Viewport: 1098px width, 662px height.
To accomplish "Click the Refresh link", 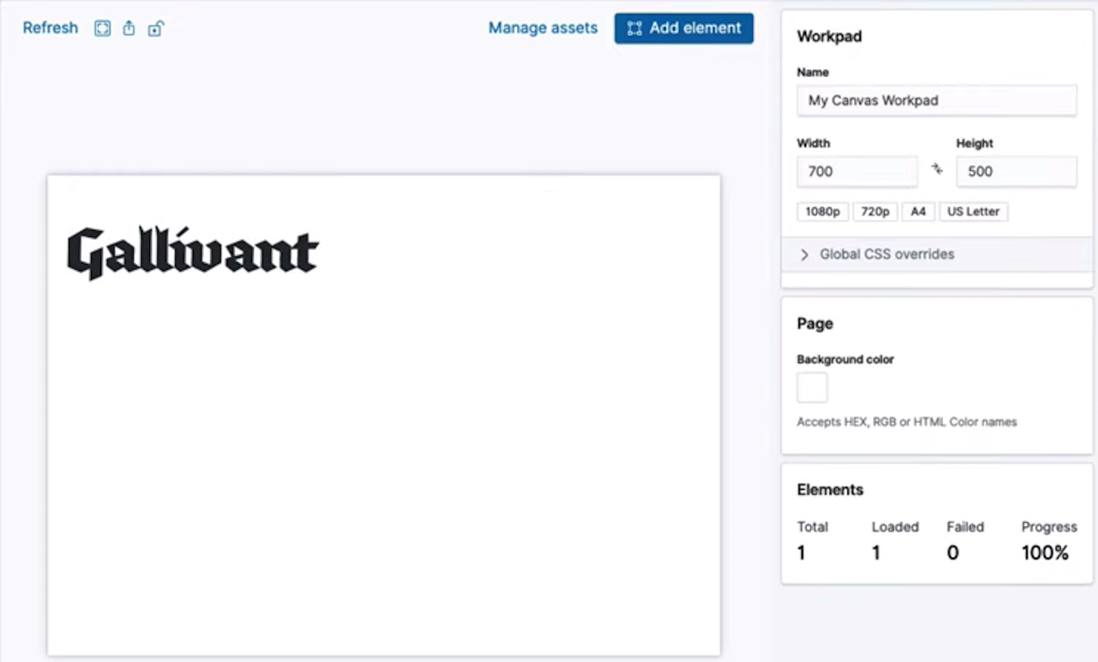I will (x=49, y=28).
